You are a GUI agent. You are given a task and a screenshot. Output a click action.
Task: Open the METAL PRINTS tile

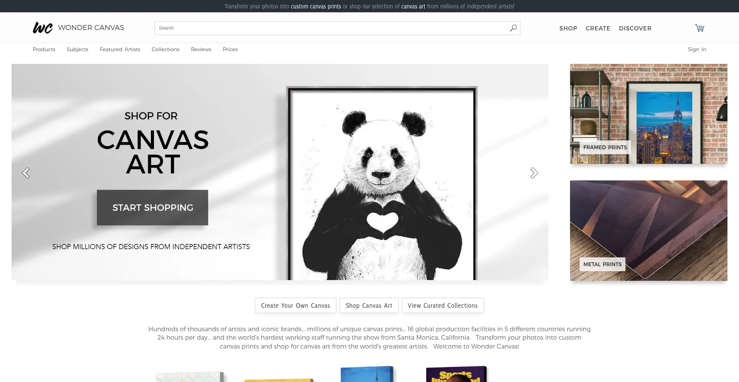pyautogui.click(x=649, y=230)
